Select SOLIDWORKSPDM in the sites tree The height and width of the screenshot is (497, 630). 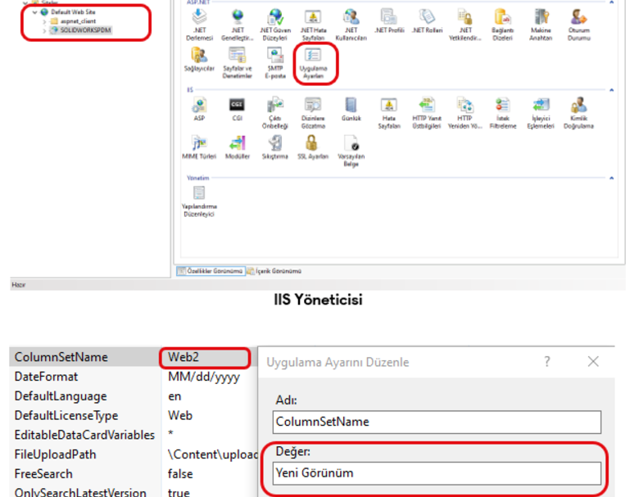(85, 30)
